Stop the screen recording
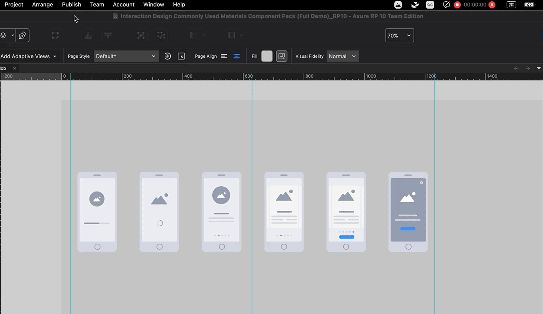Image resolution: width=543 pixels, height=314 pixels. (457, 5)
